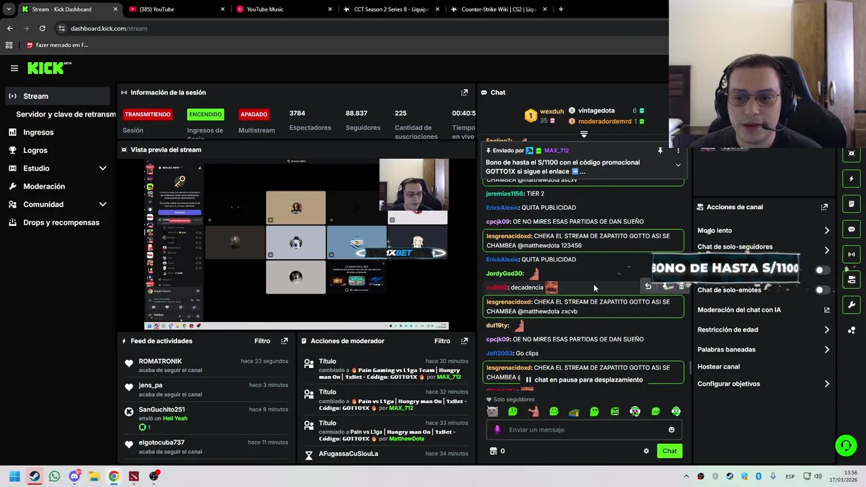Unpin the pinned chat message pin icon
The width and height of the screenshot is (866, 487).
pos(660,151)
